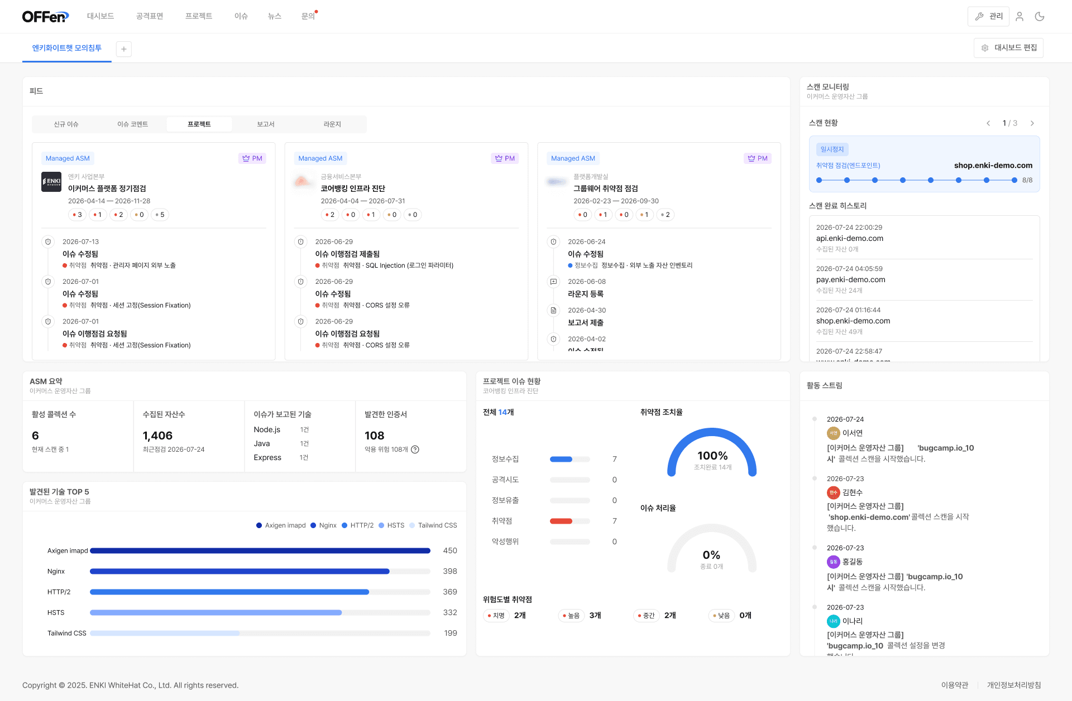Click 100% 취약점 조치율 gauge
This screenshot has height=701, width=1072.
coord(712,452)
